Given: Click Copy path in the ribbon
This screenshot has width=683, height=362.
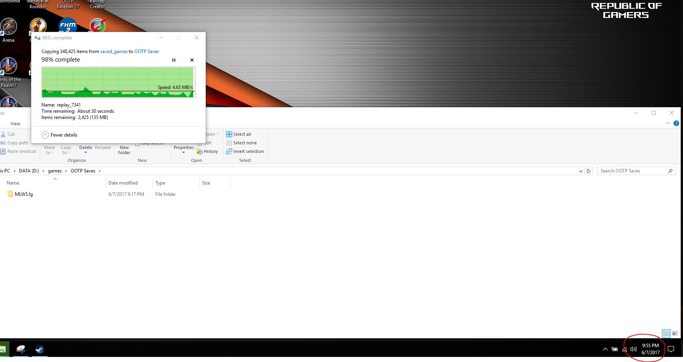Looking at the screenshot, I should click(14, 143).
